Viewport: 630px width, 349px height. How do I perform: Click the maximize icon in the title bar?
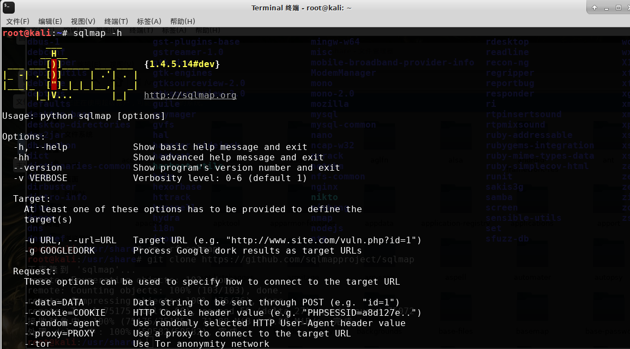click(x=619, y=8)
